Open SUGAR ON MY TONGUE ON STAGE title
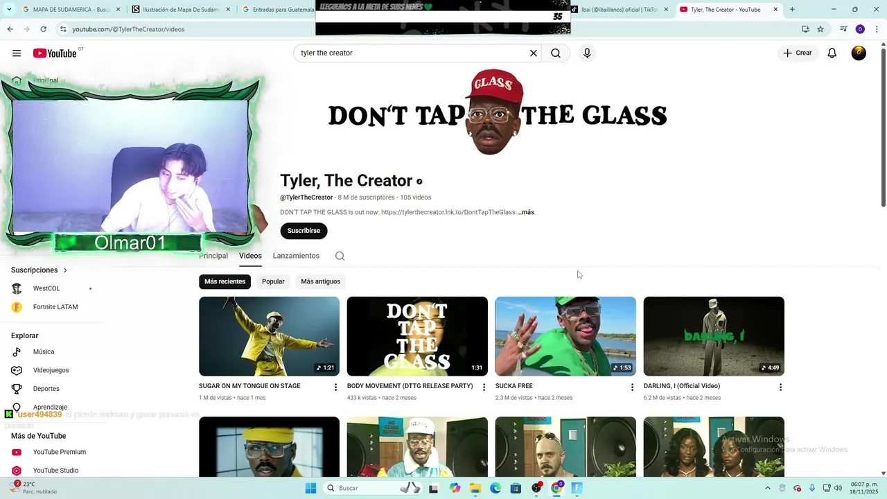 pyautogui.click(x=249, y=386)
